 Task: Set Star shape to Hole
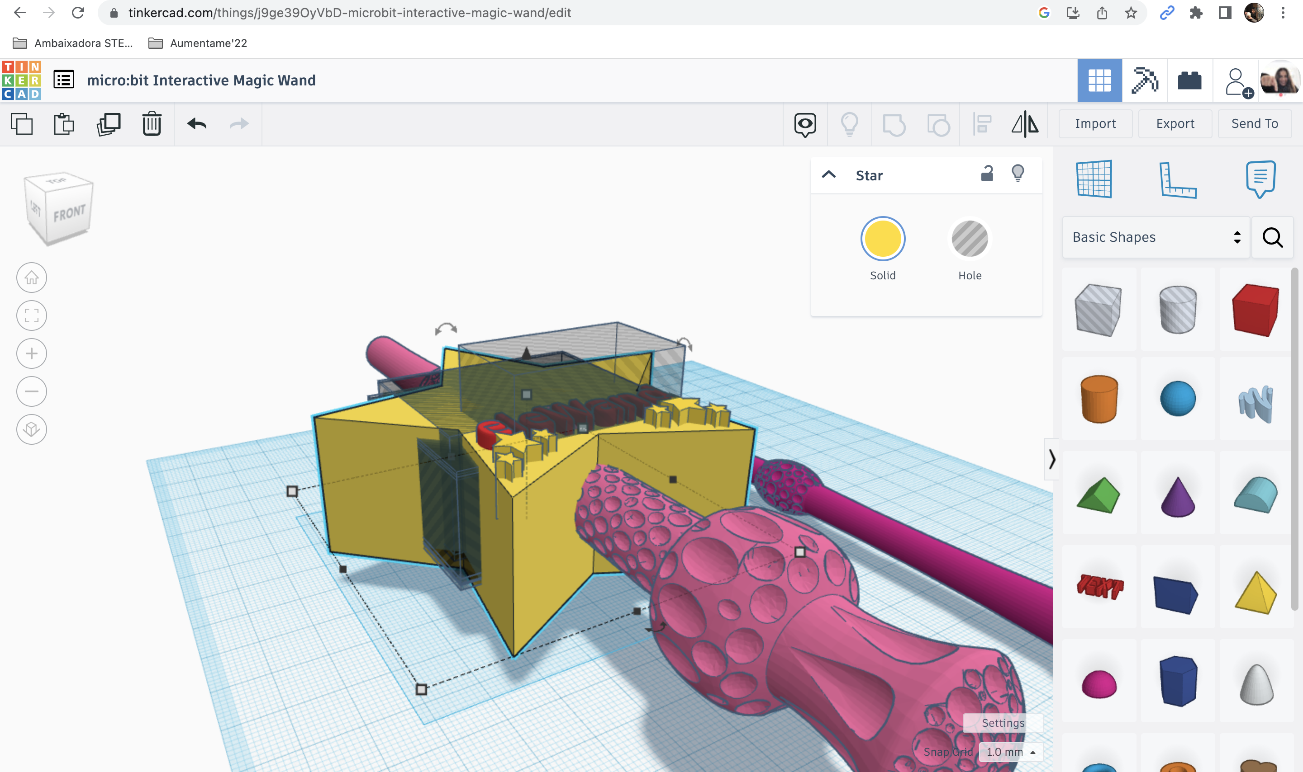tap(969, 239)
